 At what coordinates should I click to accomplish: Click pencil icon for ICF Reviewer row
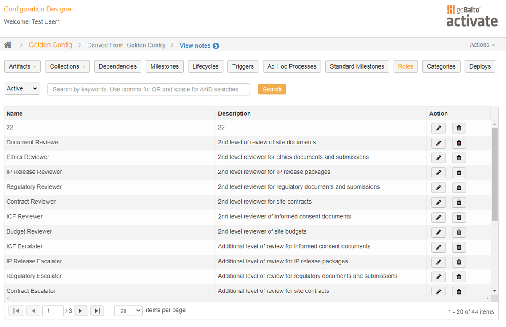[438, 218]
